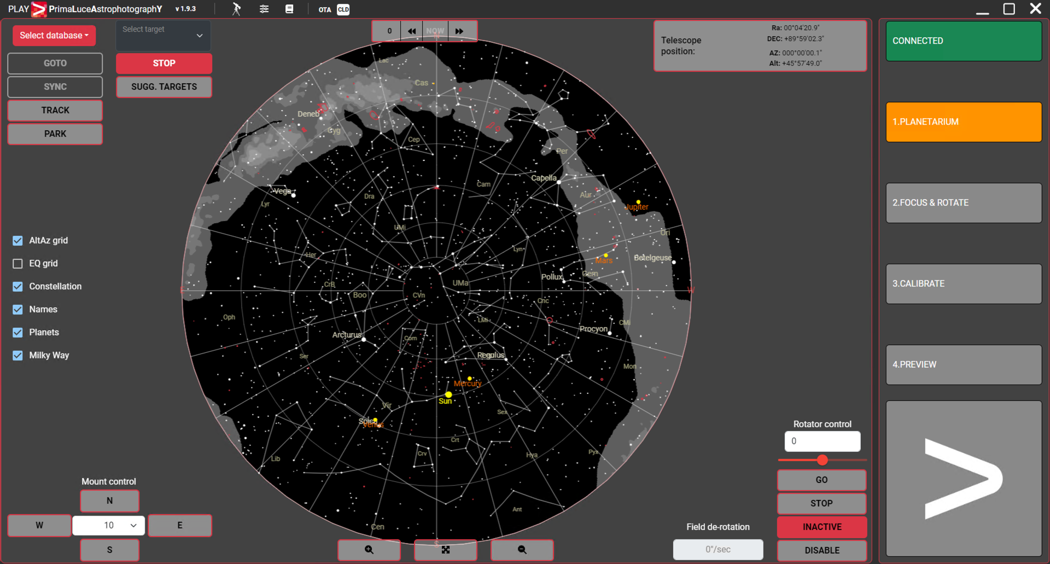Viewport: 1050px width, 564px height.
Task: Select star Regulus on the sky map
Action: tap(506, 359)
